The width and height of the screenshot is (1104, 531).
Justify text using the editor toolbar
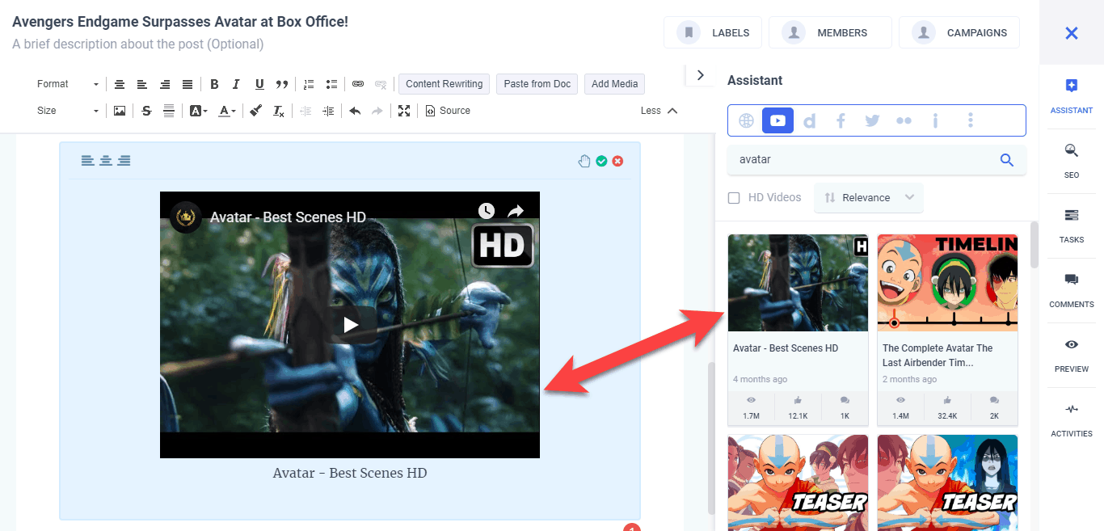pos(188,84)
